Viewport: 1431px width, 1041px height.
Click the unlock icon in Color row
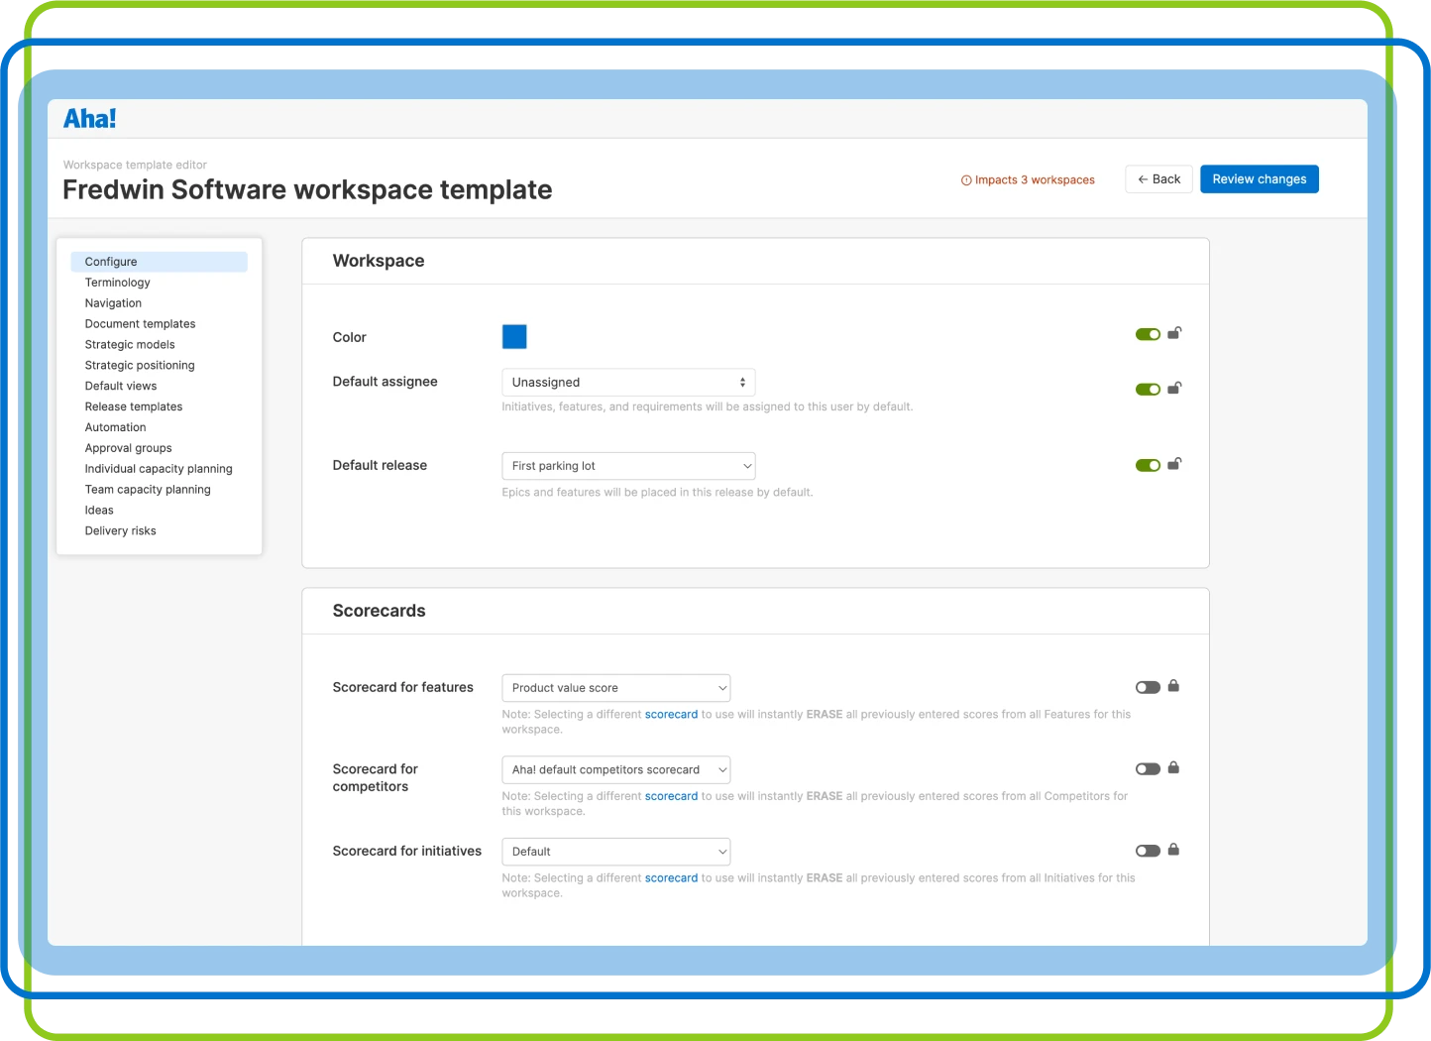(x=1174, y=333)
